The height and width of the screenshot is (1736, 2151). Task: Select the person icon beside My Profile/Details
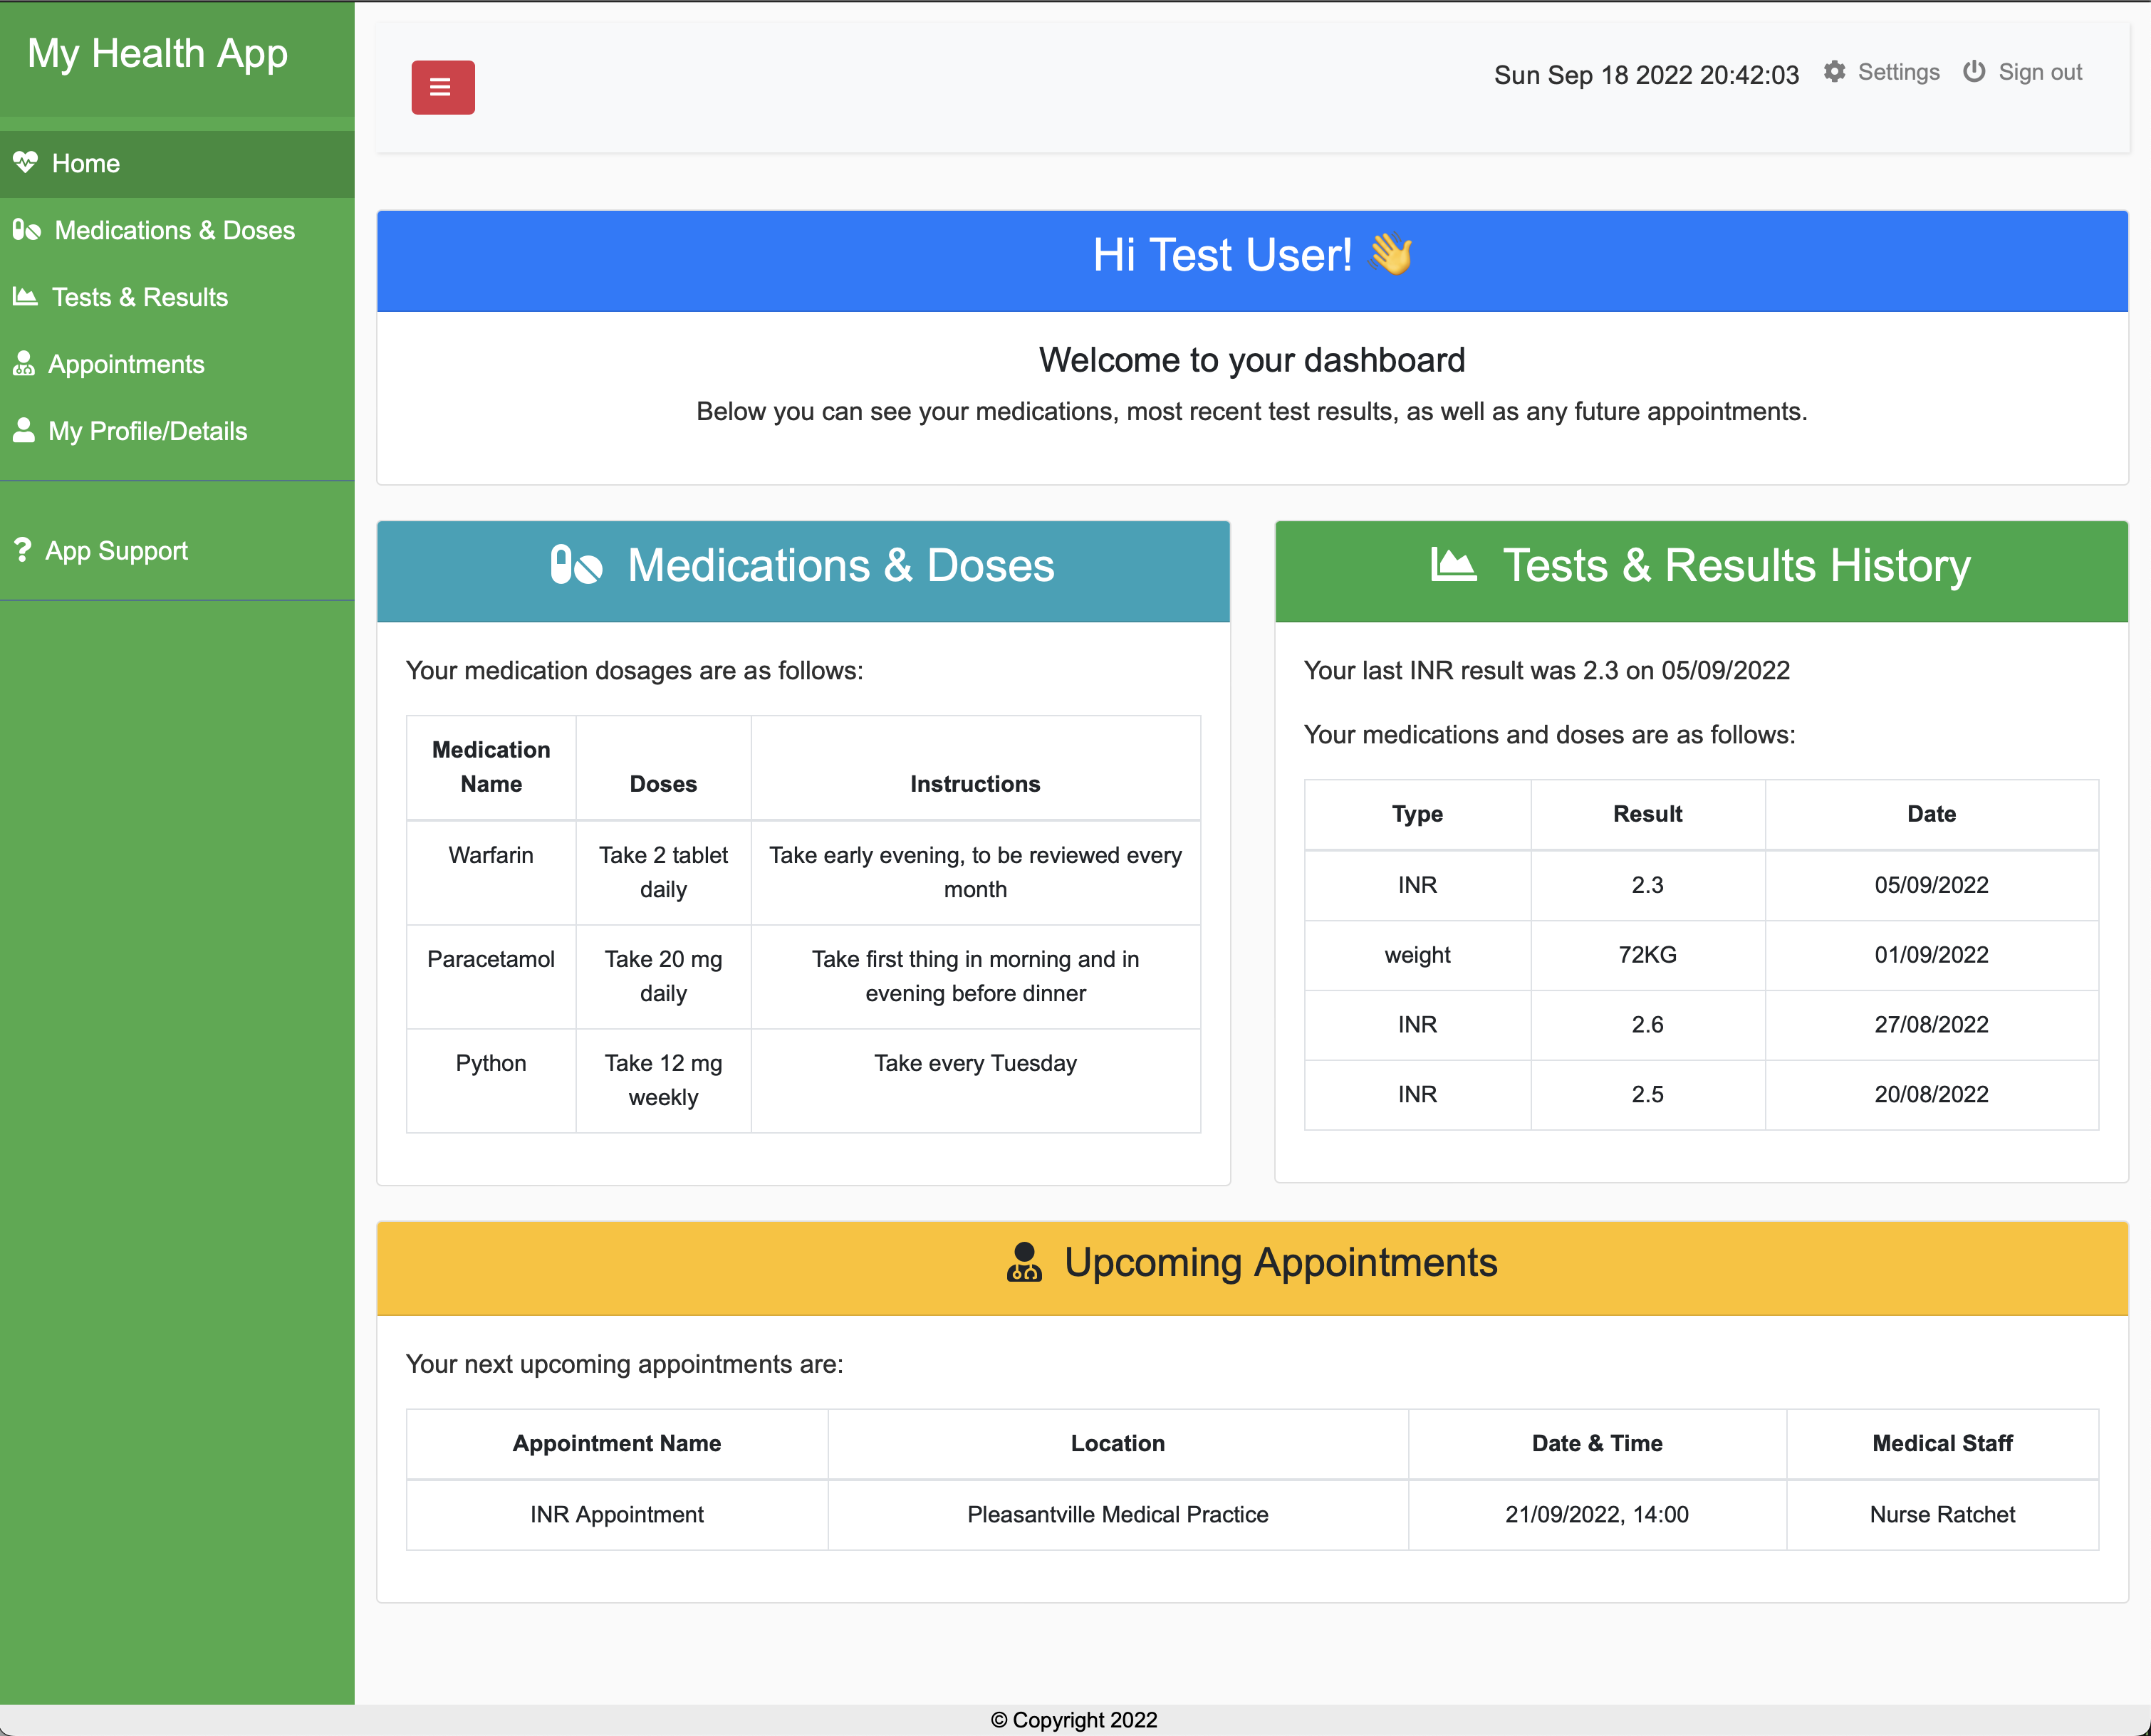click(25, 431)
